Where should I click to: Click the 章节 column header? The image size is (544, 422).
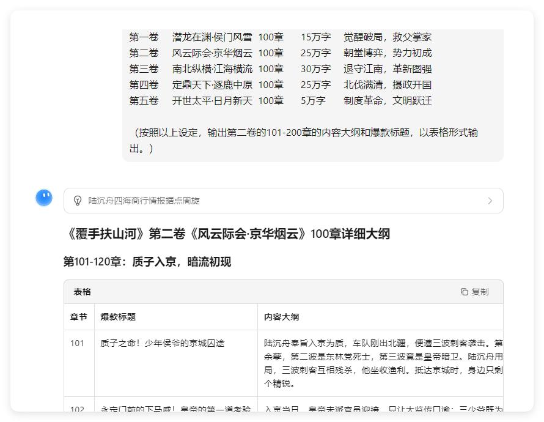click(x=79, y=316)
